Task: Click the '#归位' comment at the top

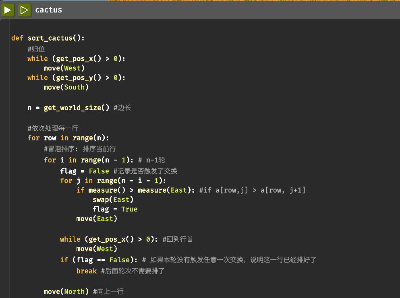Action: click(x=36, y=49)
